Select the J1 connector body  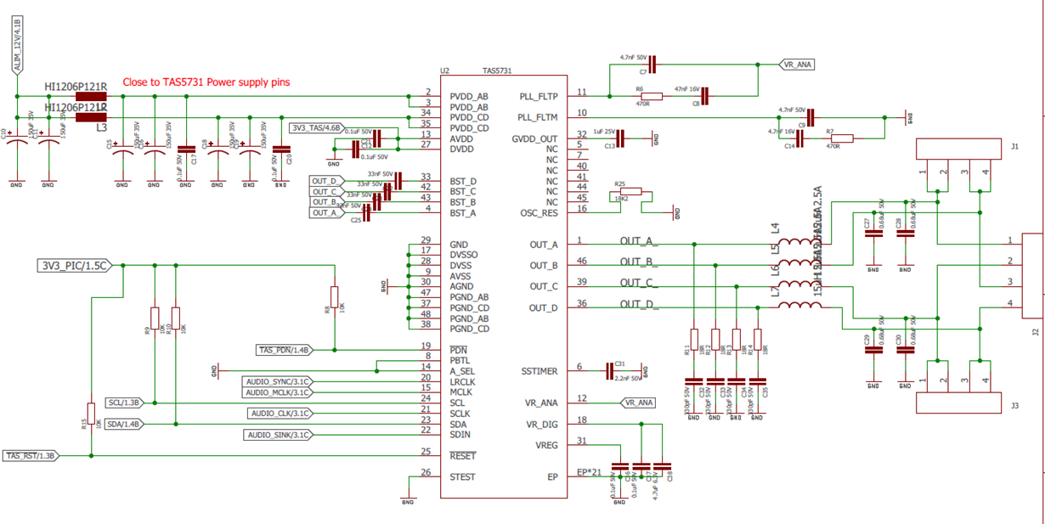tap(958, 149)
